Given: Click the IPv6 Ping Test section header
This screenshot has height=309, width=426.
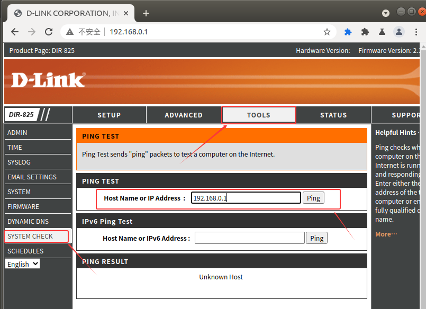Looking at the screenshot, I should 221,221.
